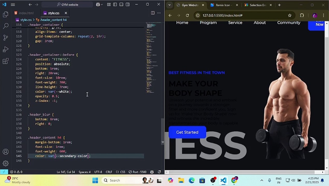Open the Search view in activity bar
Image resolution: width=329 pixels, height=186 pixels.
(x=5, y=26)
